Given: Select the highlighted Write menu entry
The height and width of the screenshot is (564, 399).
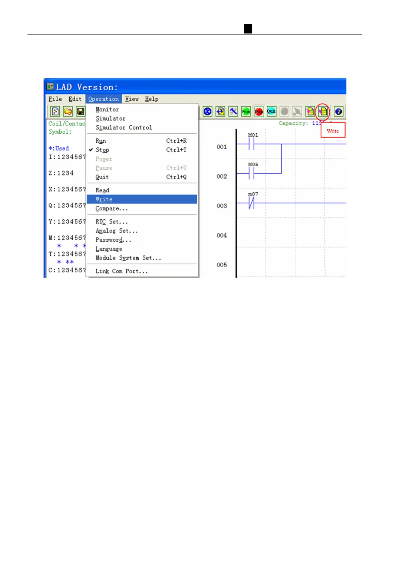Looking at the screenshot, I should tap(142, 199).
